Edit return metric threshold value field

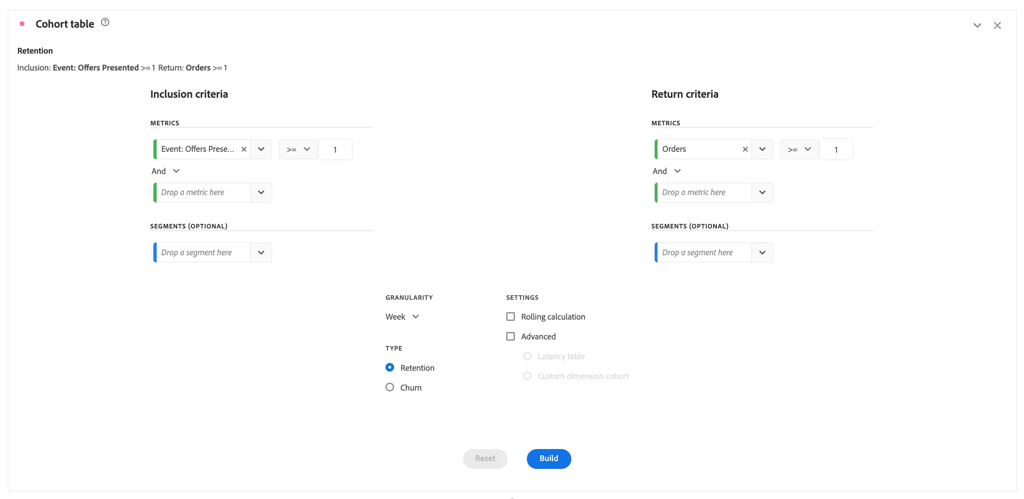(836, 149)
